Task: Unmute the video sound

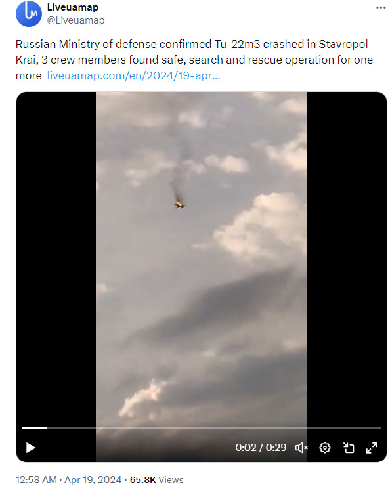Action: [301, 448]
